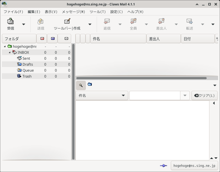
Task: Click the message list horizontal scrollbar
Action: 142,78
